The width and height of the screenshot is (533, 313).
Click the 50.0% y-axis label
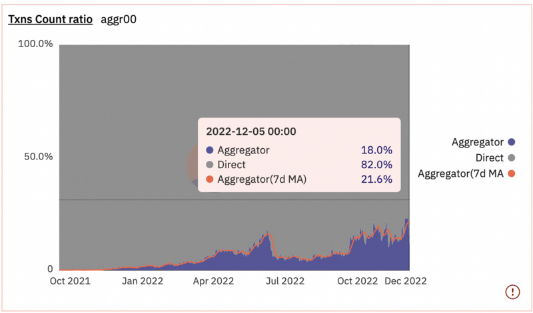39,157
